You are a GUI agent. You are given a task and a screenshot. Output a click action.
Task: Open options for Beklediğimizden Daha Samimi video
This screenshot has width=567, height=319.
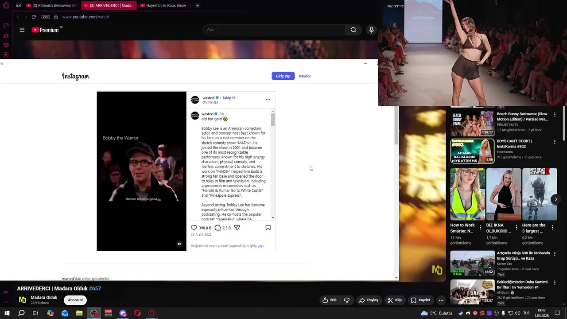[x=555, y=283]
